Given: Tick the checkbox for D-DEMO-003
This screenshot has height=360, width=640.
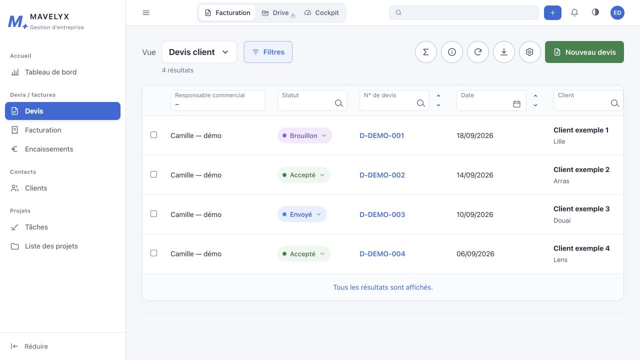Looking at the screenshot, I should point(153,214).
